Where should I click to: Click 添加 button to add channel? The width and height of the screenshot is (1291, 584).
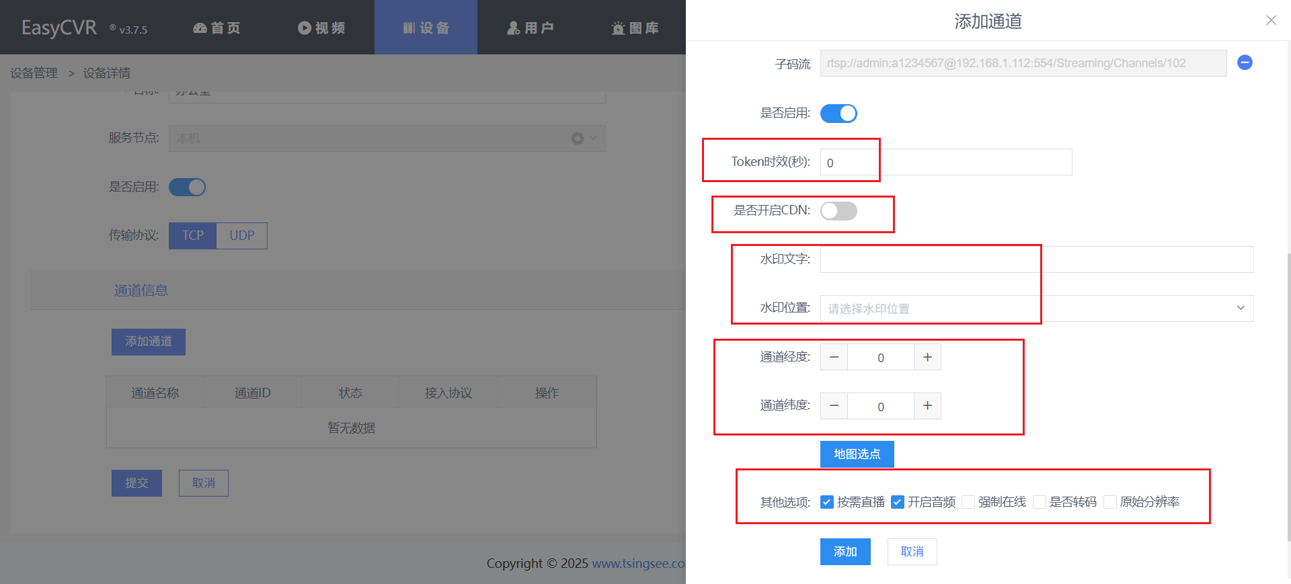click(x=845, y=552)
